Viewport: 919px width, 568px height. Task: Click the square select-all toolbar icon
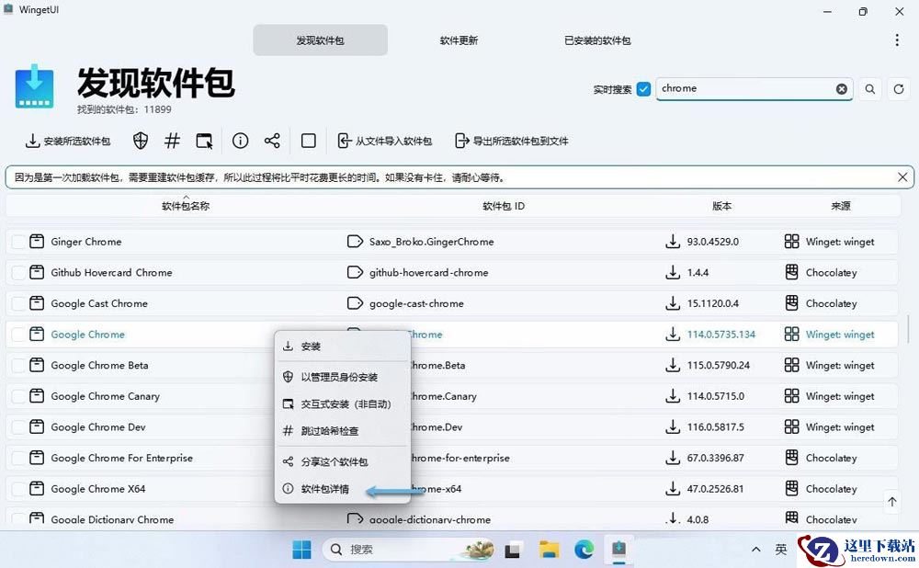coord(308,141)
